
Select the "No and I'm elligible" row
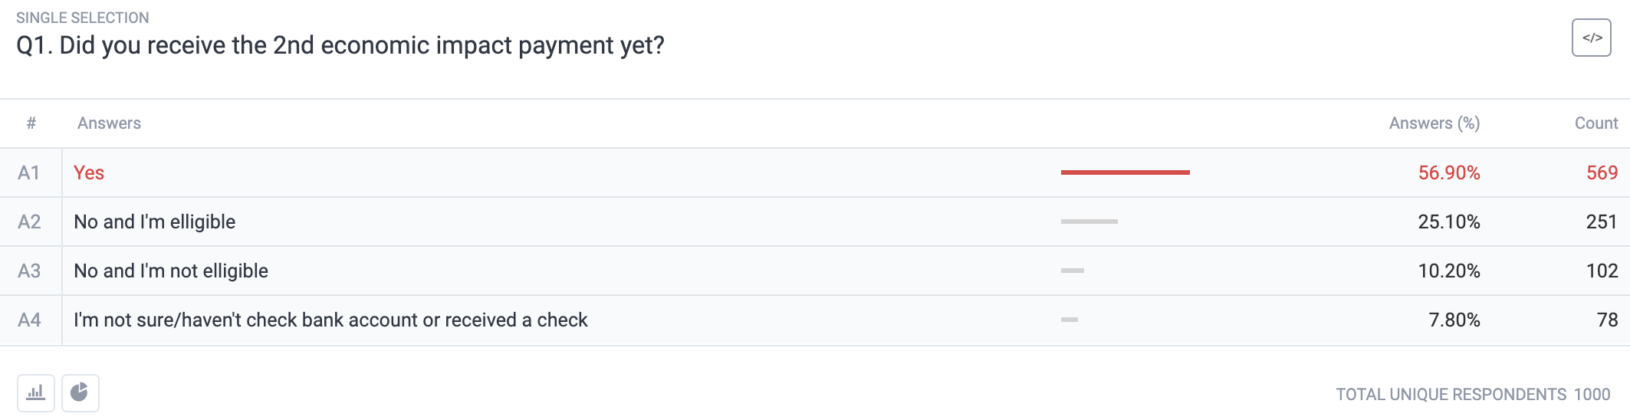pos(815,222)
